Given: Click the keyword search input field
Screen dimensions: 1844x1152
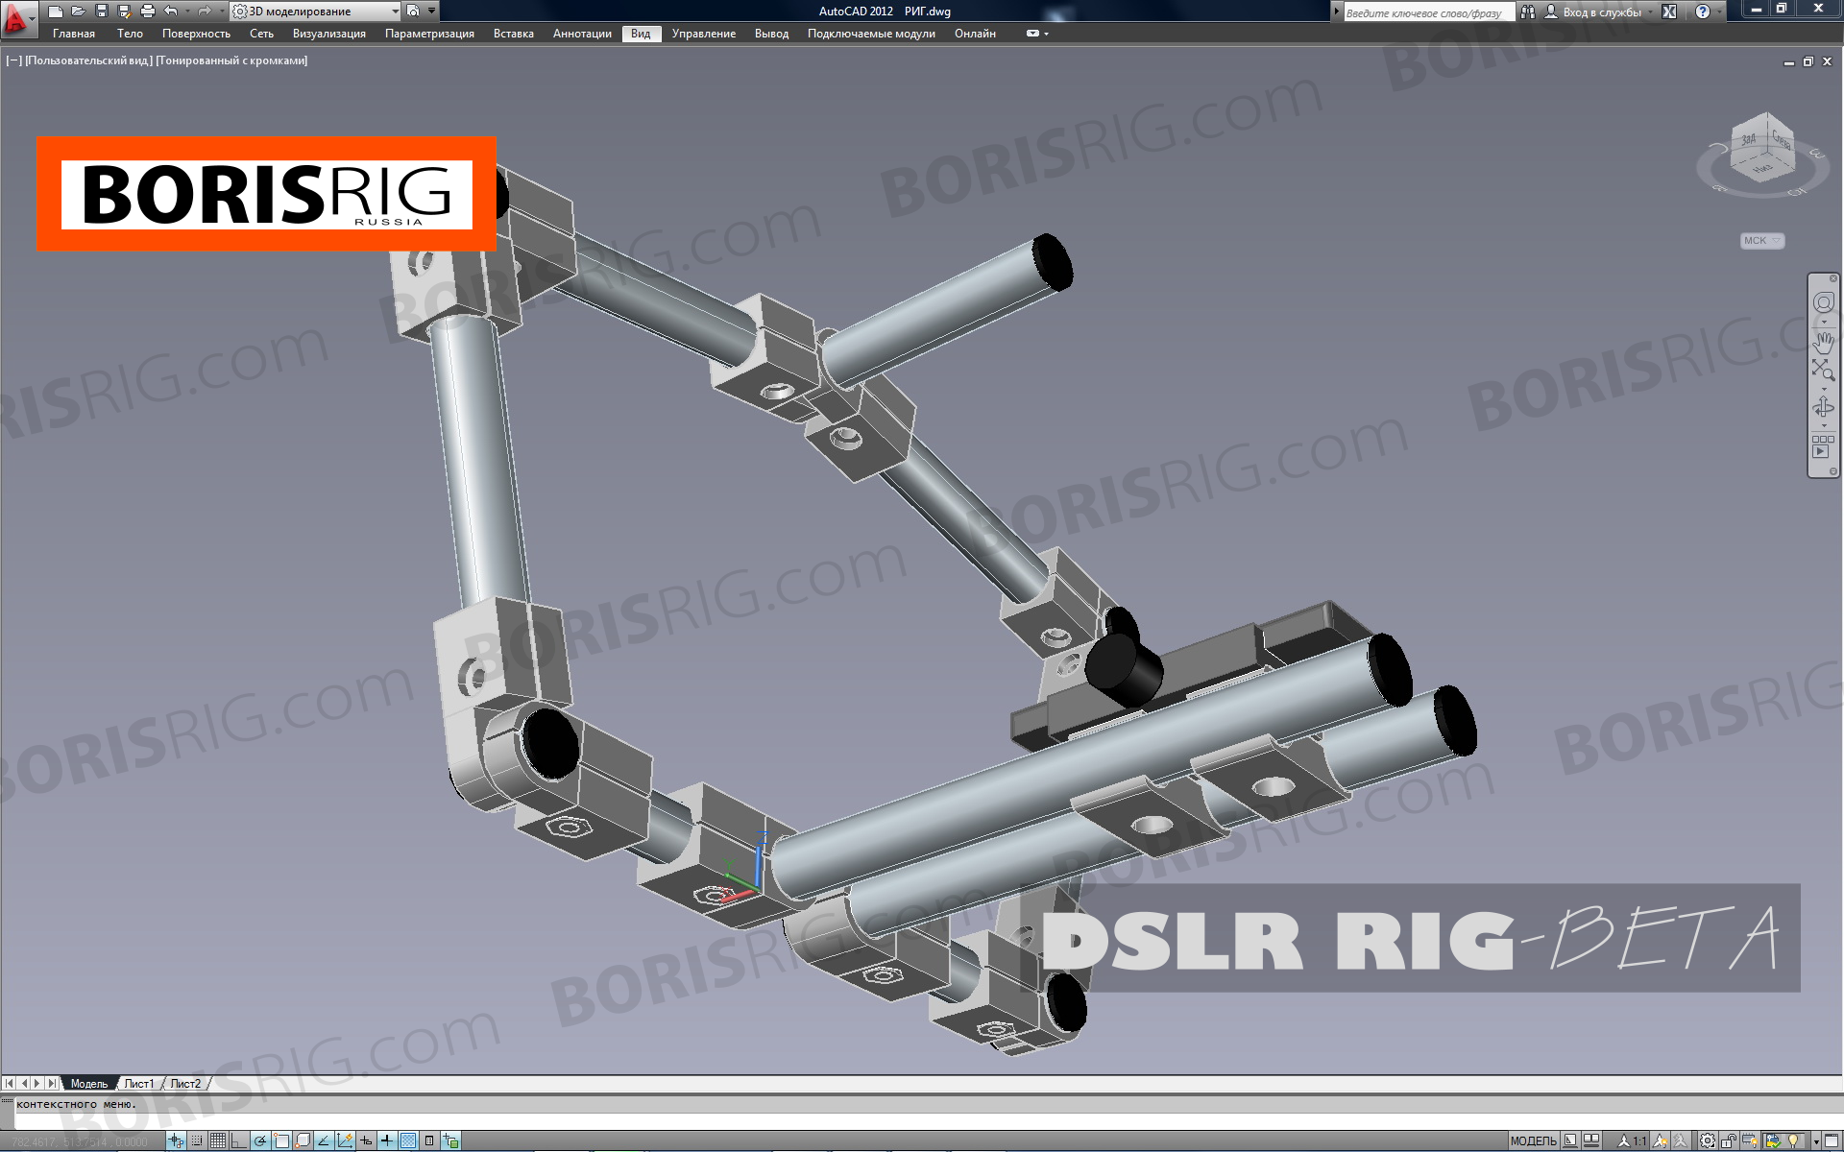Looking at the screenshot, I should [x=1428, y=12].
